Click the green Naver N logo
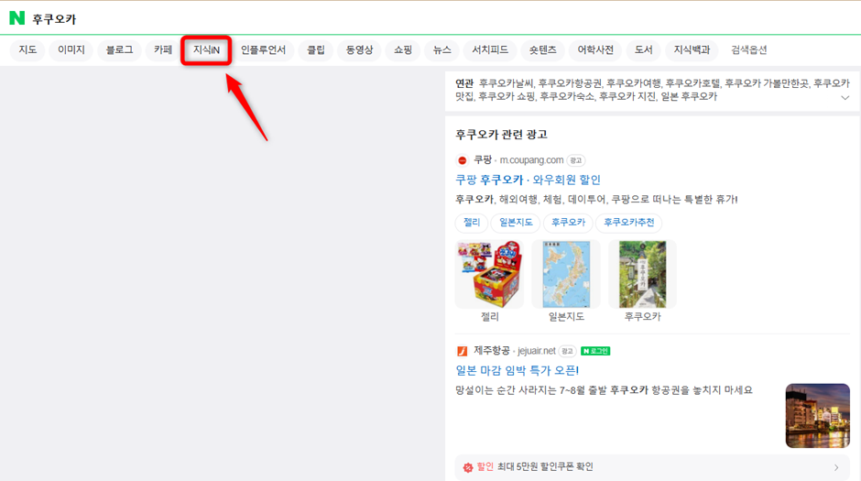The height and width of the screenshot is (481, 861). (x=16, y=18)
